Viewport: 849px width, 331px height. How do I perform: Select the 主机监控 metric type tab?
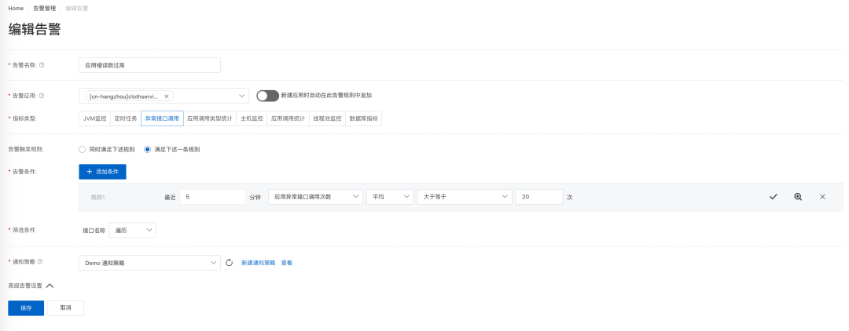252,118
